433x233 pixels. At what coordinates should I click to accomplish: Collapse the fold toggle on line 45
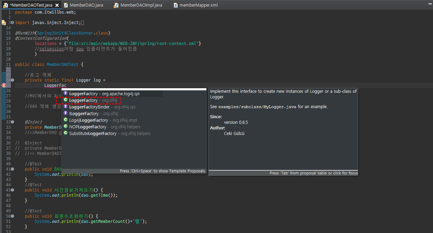pyautogui.click(x=13, y=190)
